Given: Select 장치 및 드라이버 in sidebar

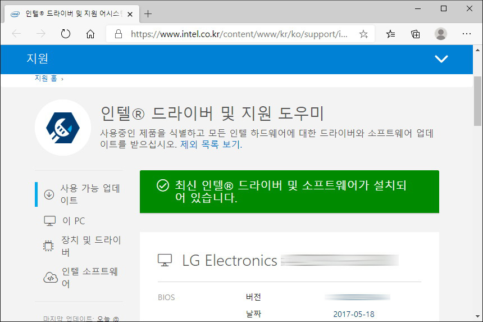Looking at the screenshot, I should click(x=91, y=246).
